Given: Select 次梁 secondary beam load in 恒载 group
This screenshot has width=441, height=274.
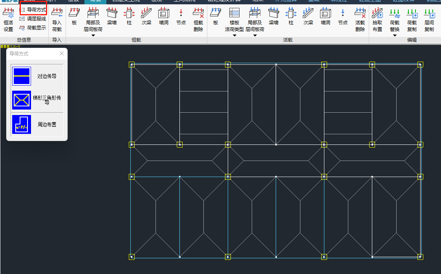Looking at the screenshot, I should (146, 16).
